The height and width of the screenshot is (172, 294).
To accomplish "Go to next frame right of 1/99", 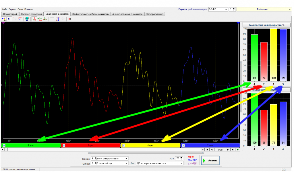I will click(228, 150).
